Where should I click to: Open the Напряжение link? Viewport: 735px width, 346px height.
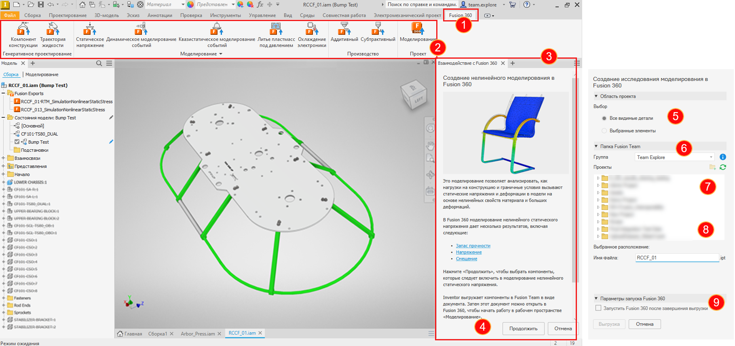469,252
